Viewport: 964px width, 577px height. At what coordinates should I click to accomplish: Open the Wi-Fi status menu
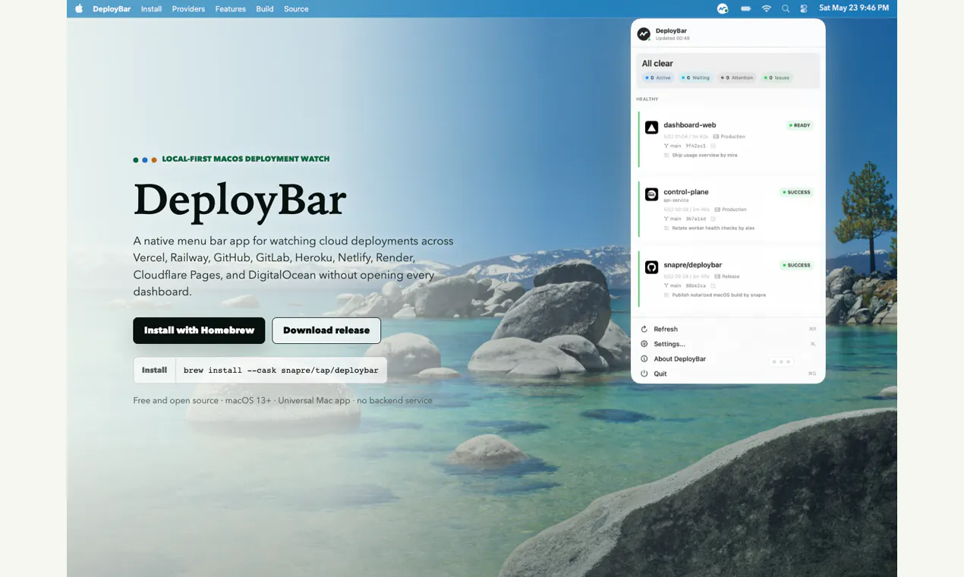767,8
